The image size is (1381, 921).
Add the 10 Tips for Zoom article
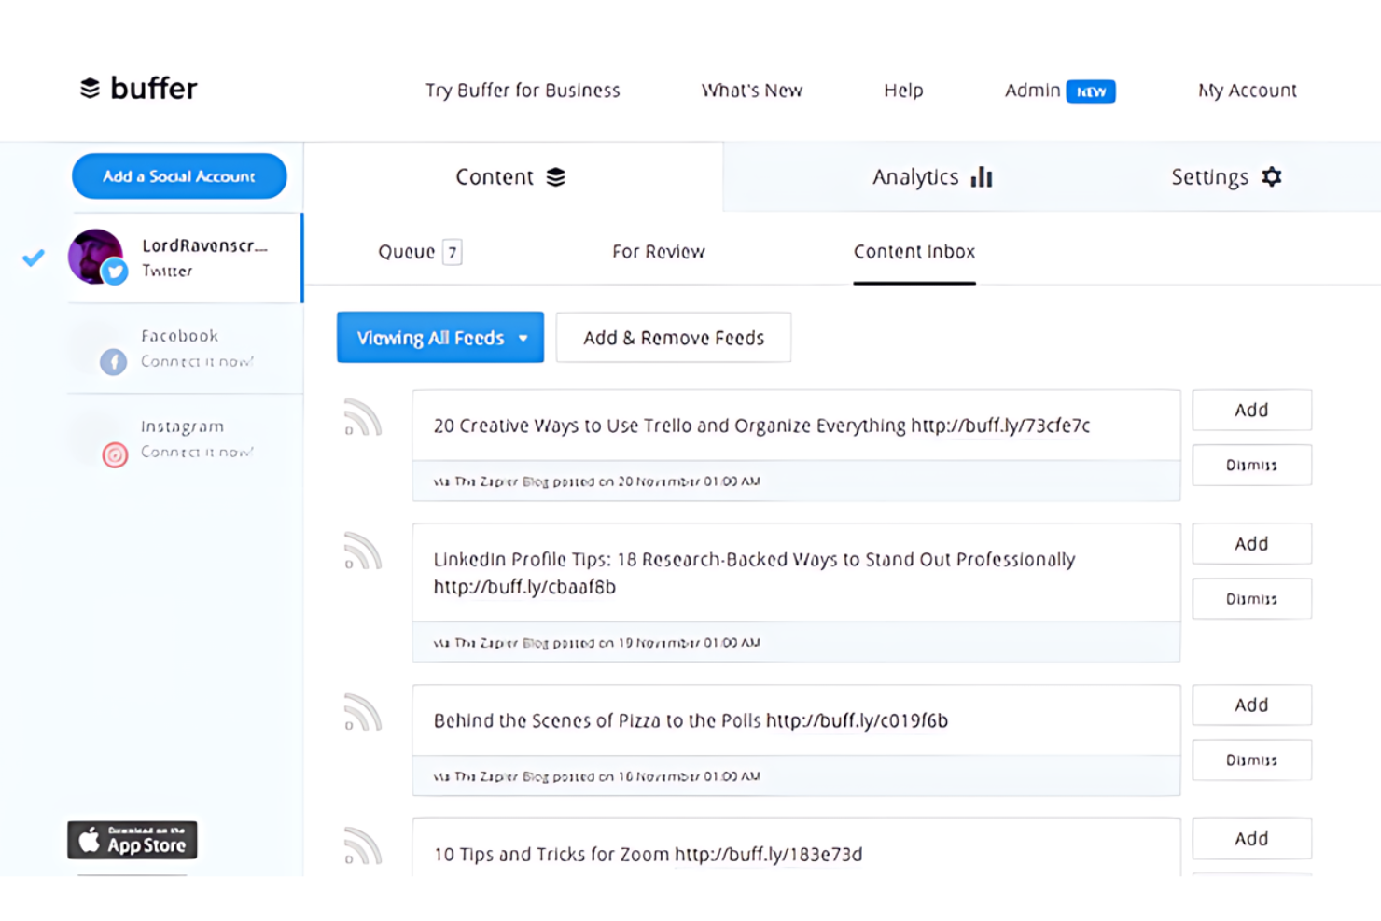pyautogui.click(x=1252, y=838)
